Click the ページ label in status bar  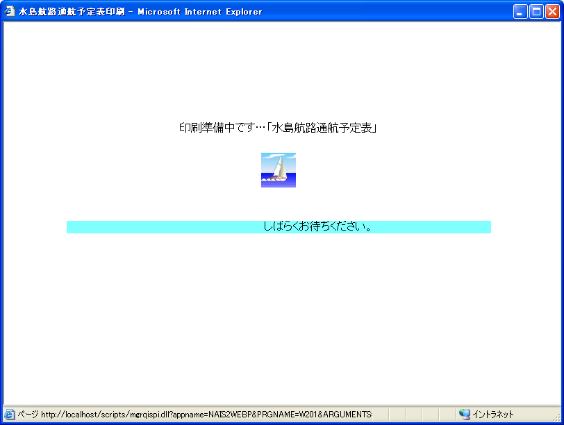28,415
